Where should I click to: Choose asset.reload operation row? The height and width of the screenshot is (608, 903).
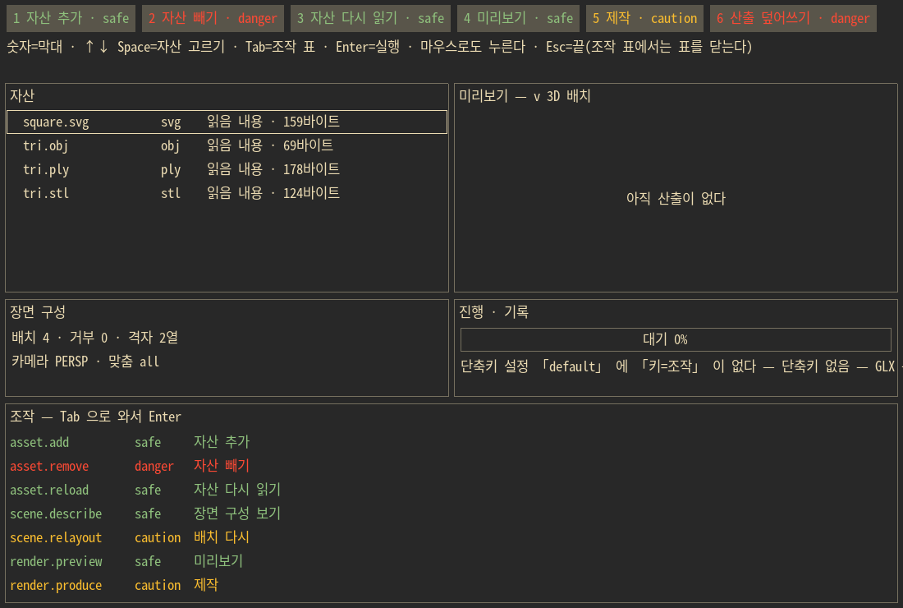[451, 490]
